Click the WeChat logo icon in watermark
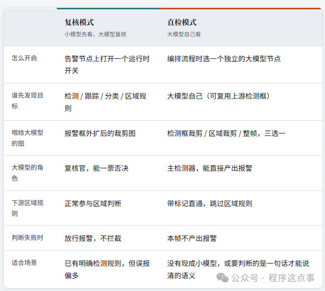Screen dimensions: 325x291 223,278
